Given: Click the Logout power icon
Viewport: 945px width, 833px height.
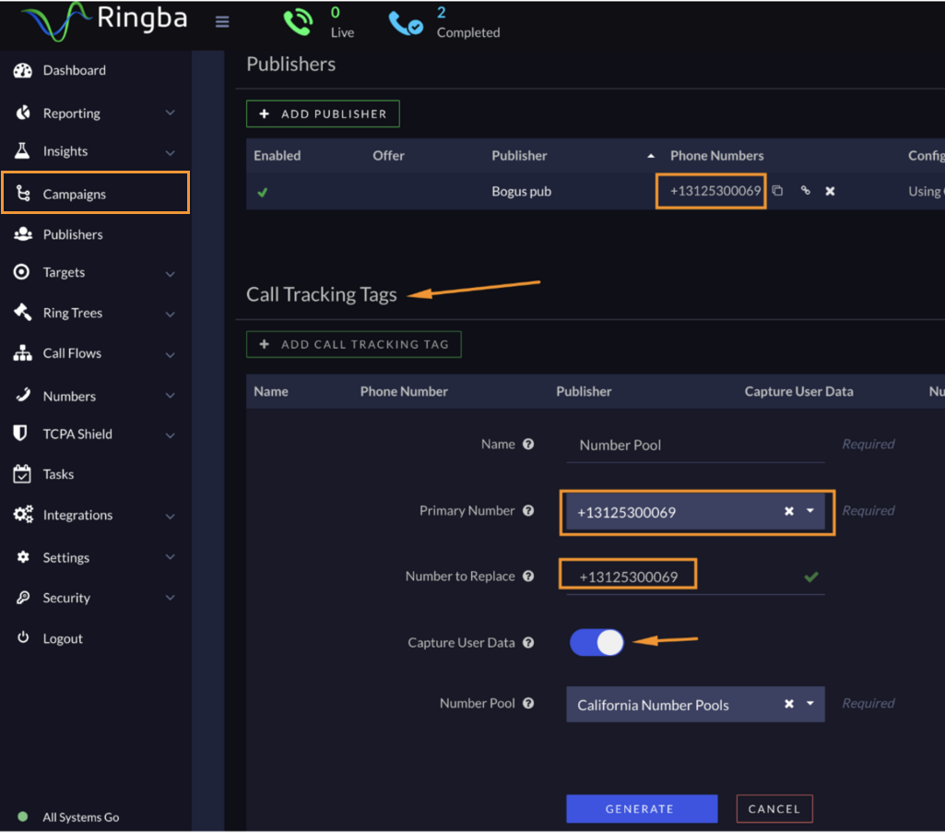Looking at the screenshot, I should (x=23, y=637).
